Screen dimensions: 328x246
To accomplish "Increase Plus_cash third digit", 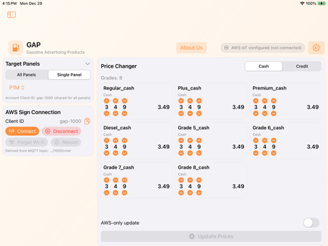I will click(x=199, y=100).
